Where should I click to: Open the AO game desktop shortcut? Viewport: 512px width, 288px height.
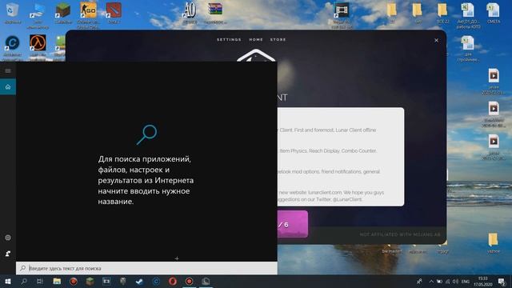click(x=190, y=13)
